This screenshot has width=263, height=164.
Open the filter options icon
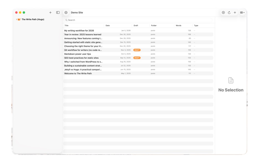[x=223, y=12]
